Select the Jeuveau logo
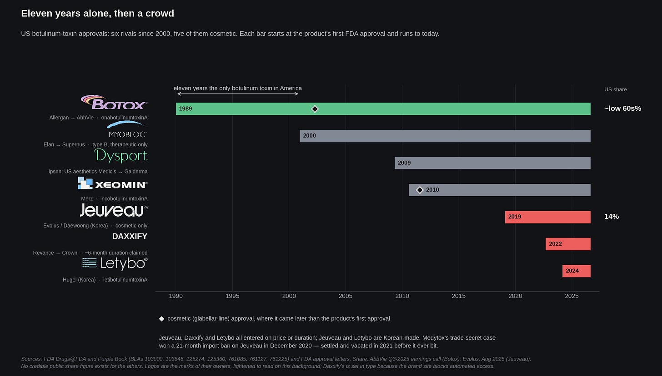 (114, 210)
